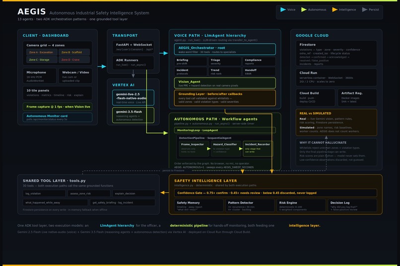Open the Autonomous Monitor card
This screenshot has width=400, height=266.
tap(58, 117)
